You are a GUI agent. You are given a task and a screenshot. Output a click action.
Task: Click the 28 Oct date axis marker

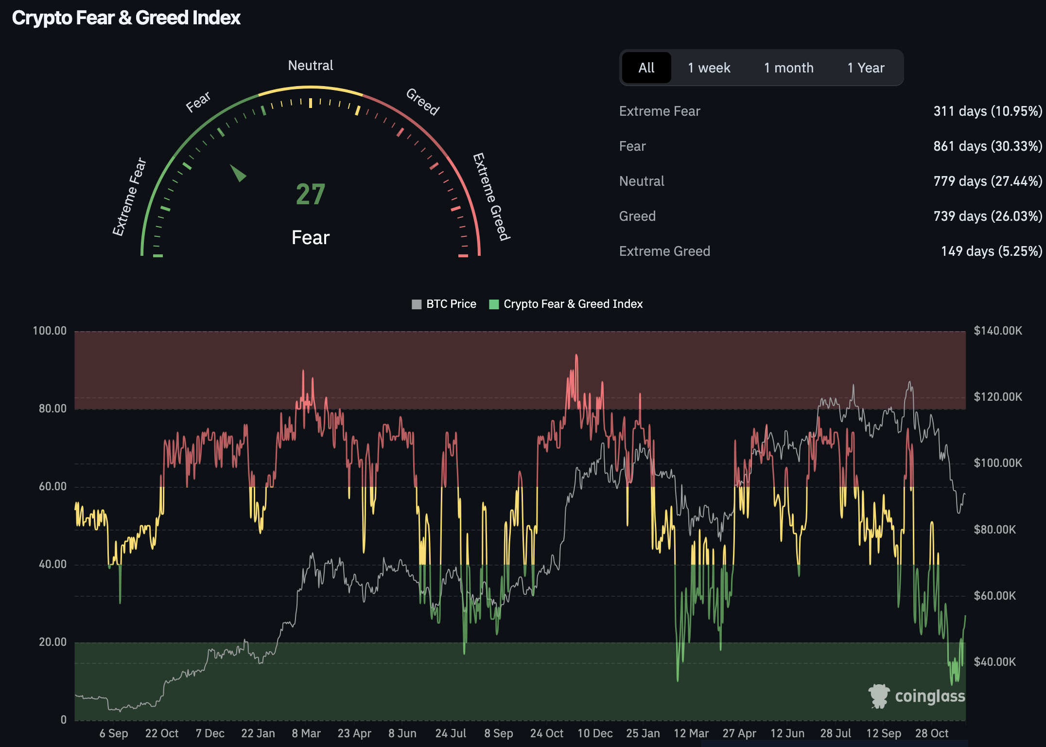[x=931, y=733]
